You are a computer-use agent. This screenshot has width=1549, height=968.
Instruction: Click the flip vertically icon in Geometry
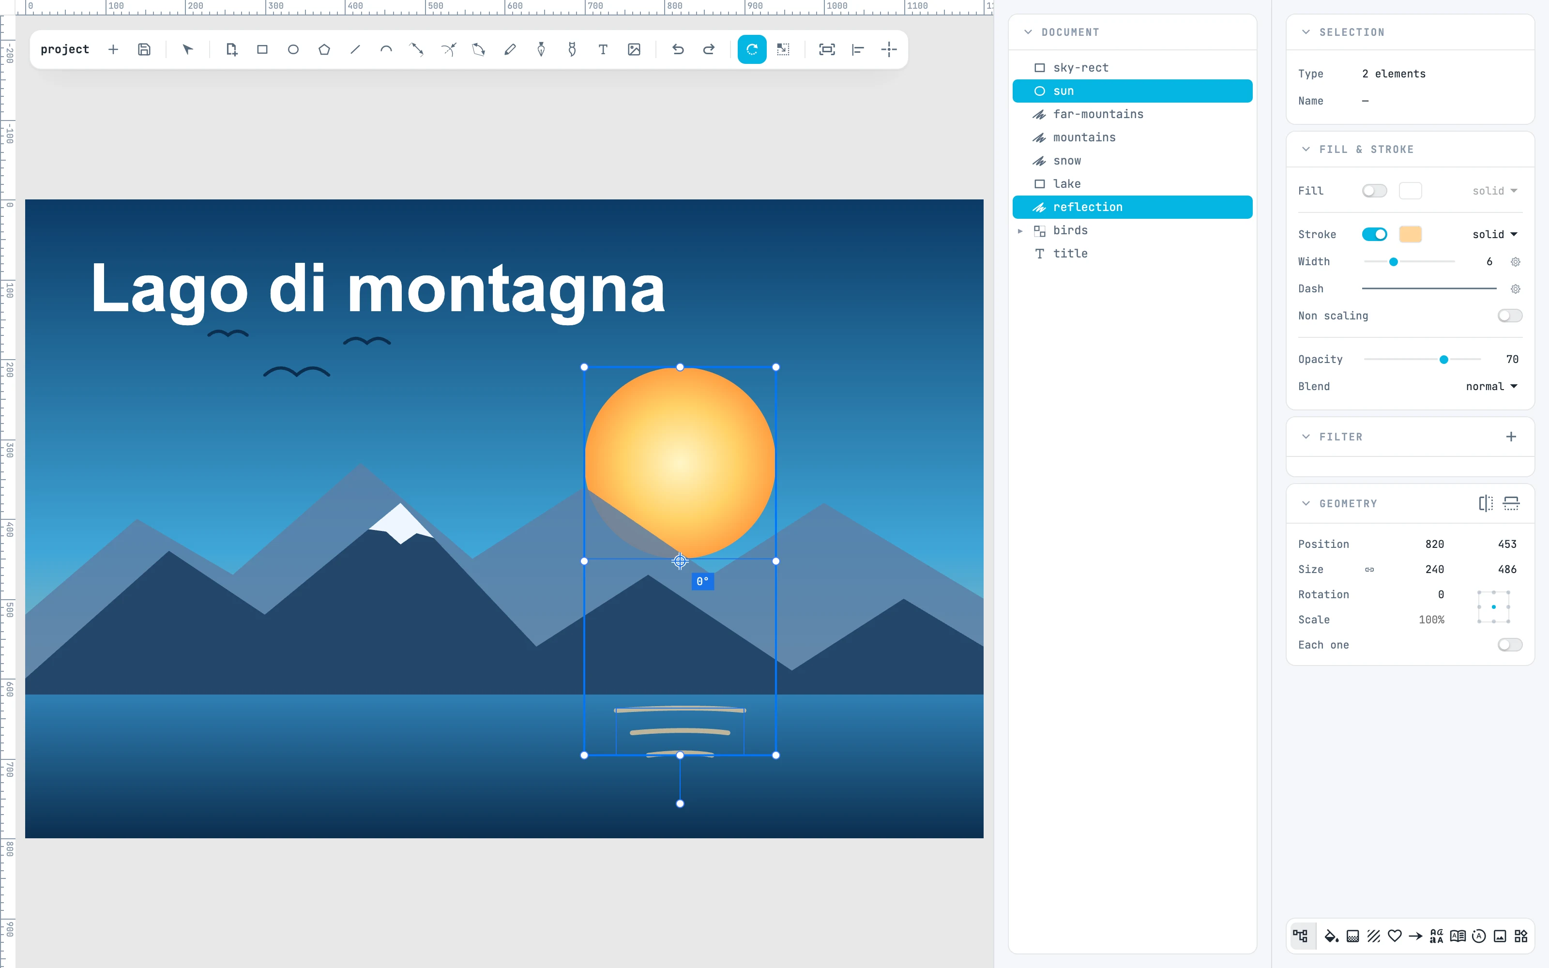[x=1511, y=503]
